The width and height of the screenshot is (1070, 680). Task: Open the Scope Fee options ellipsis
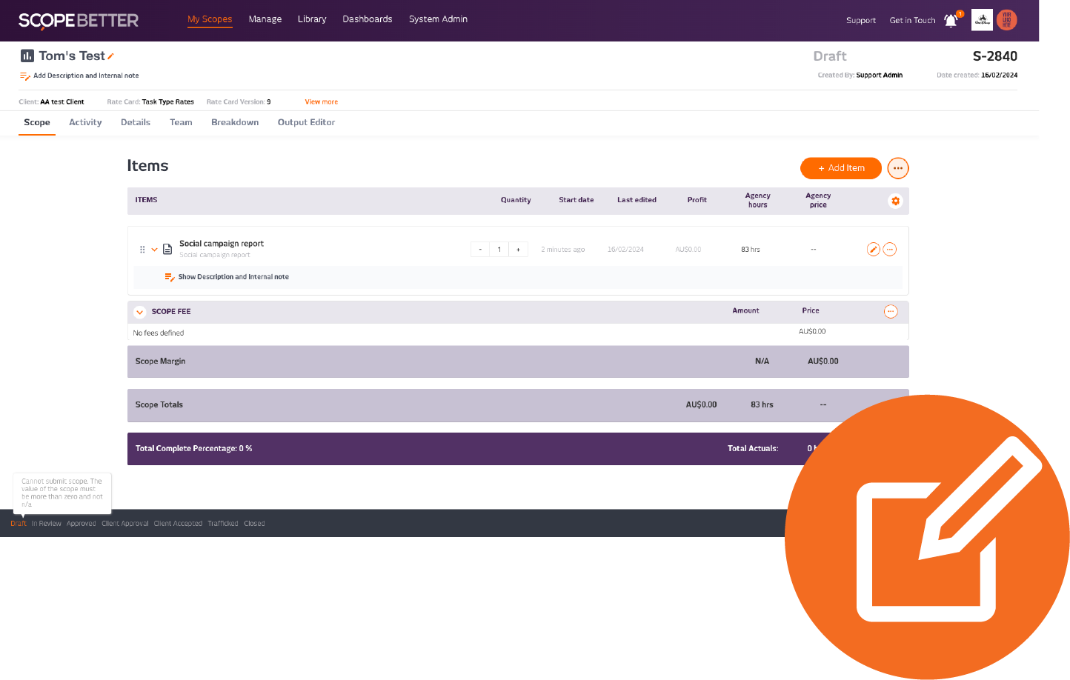tap(891, 312)
